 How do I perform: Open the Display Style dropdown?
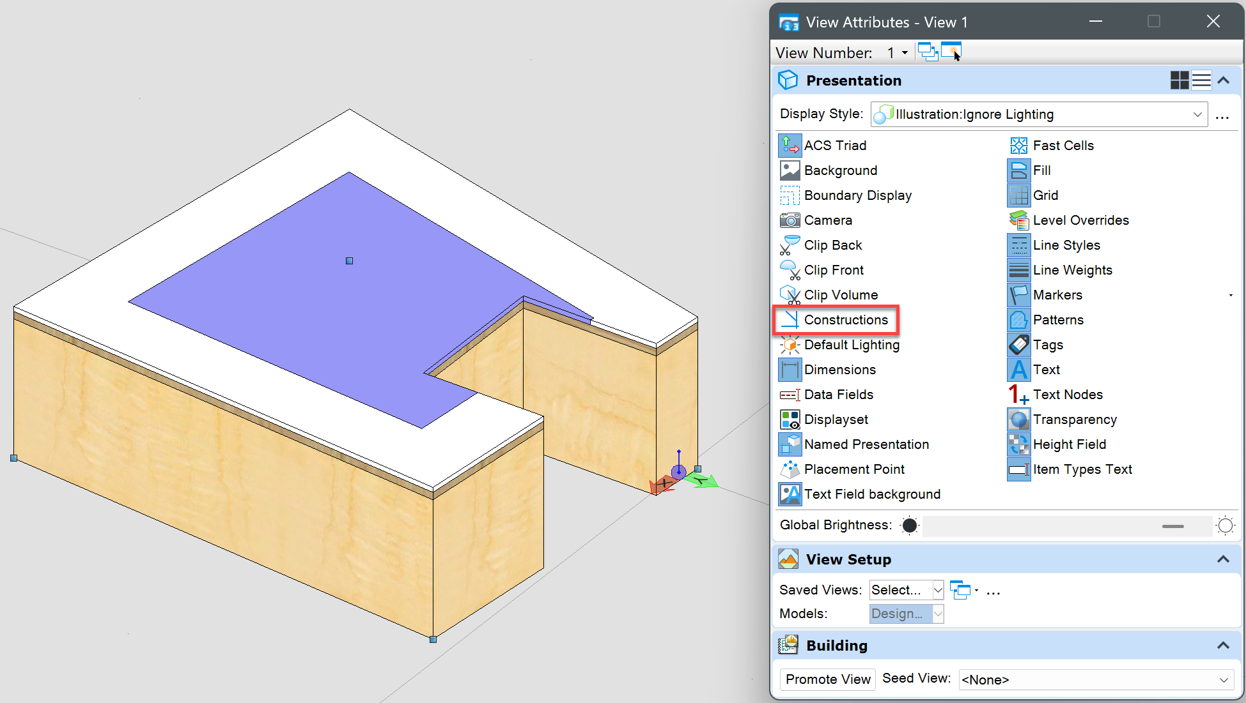tap(1197, 114)
